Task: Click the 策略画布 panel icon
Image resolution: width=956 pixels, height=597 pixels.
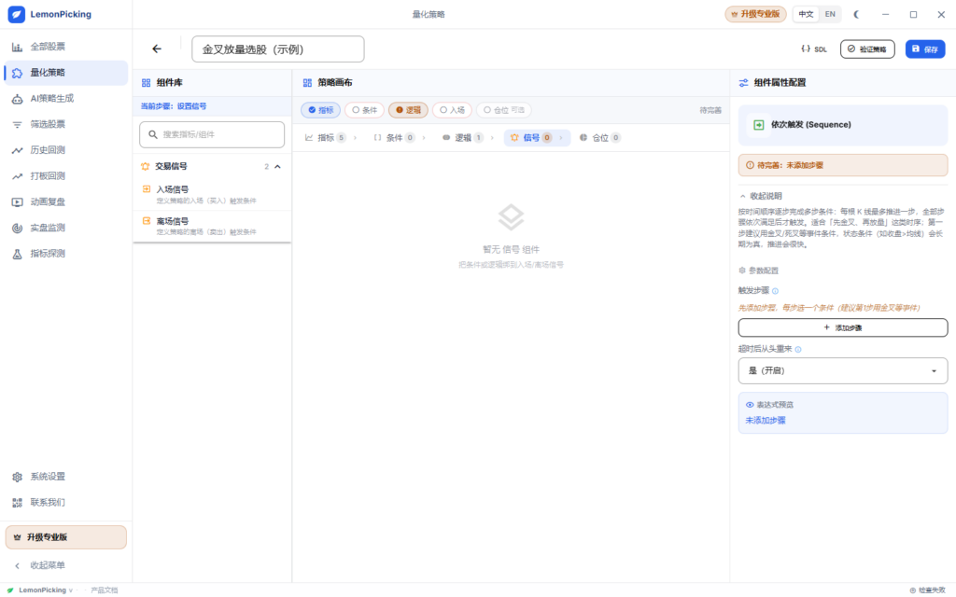Action: coord(307,83)
